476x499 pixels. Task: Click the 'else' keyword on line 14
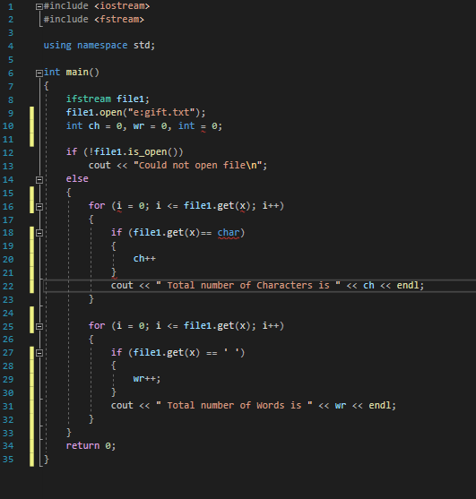tap(77, 178)
